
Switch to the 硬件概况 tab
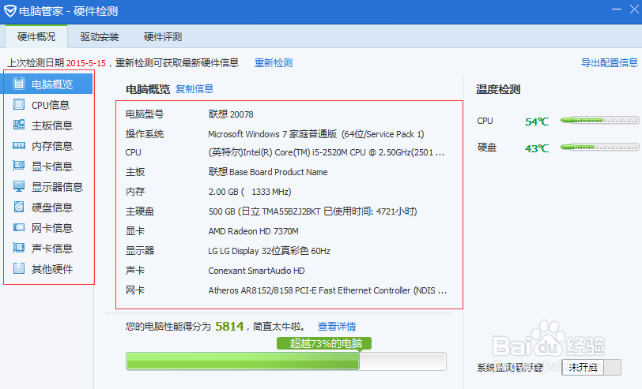tap(36, 37)
